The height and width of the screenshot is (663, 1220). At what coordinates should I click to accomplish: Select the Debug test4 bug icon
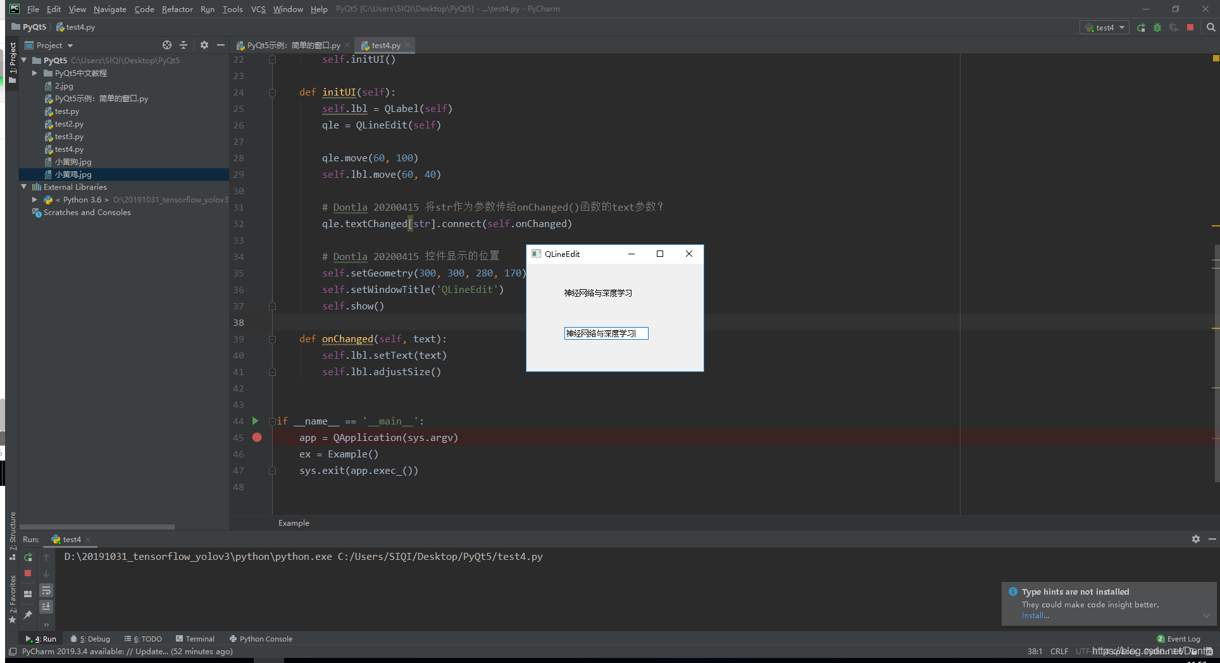click(x=1157, y=27)
